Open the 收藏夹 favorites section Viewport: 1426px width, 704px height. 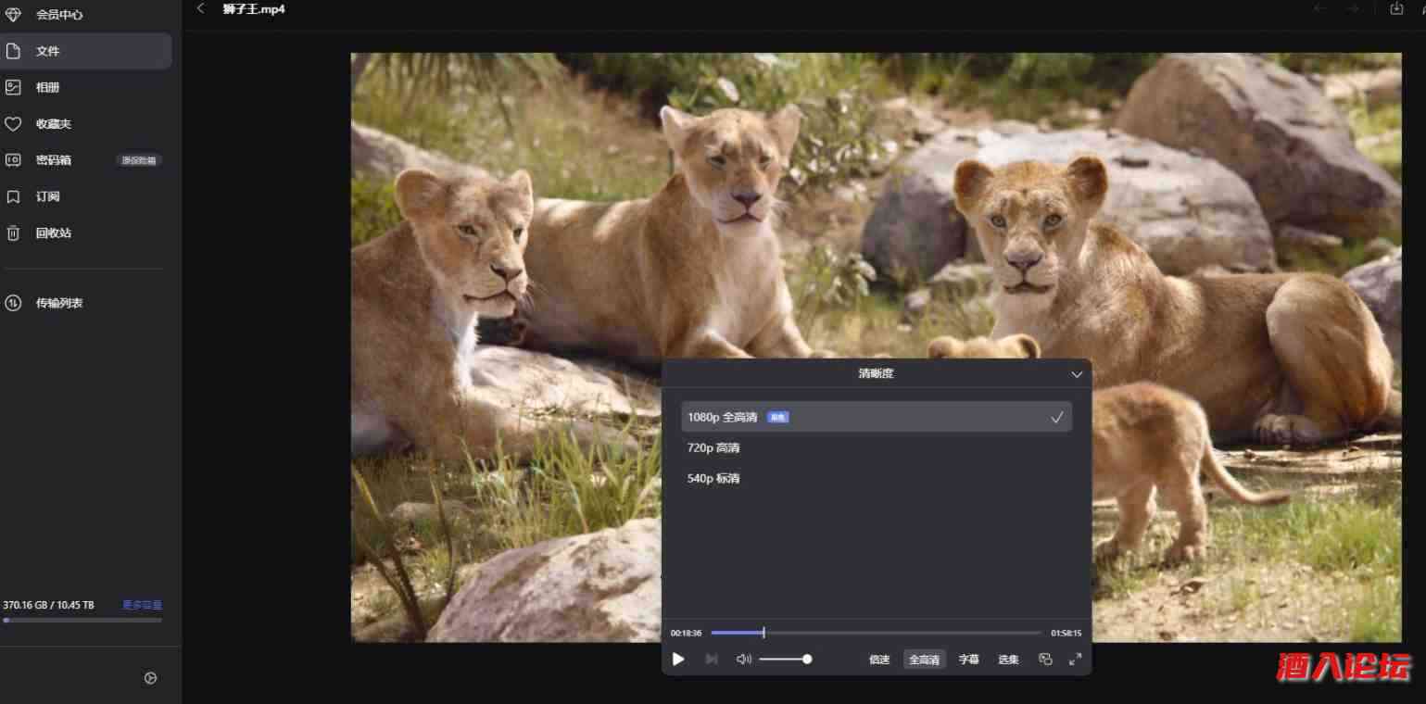(x=54, y=123)
